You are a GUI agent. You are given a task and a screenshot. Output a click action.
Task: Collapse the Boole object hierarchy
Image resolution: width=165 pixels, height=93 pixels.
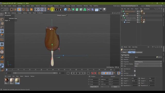click(x=122, y=16)
